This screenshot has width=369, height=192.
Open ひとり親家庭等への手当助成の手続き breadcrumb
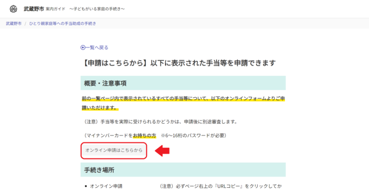(x=63, y=23)
